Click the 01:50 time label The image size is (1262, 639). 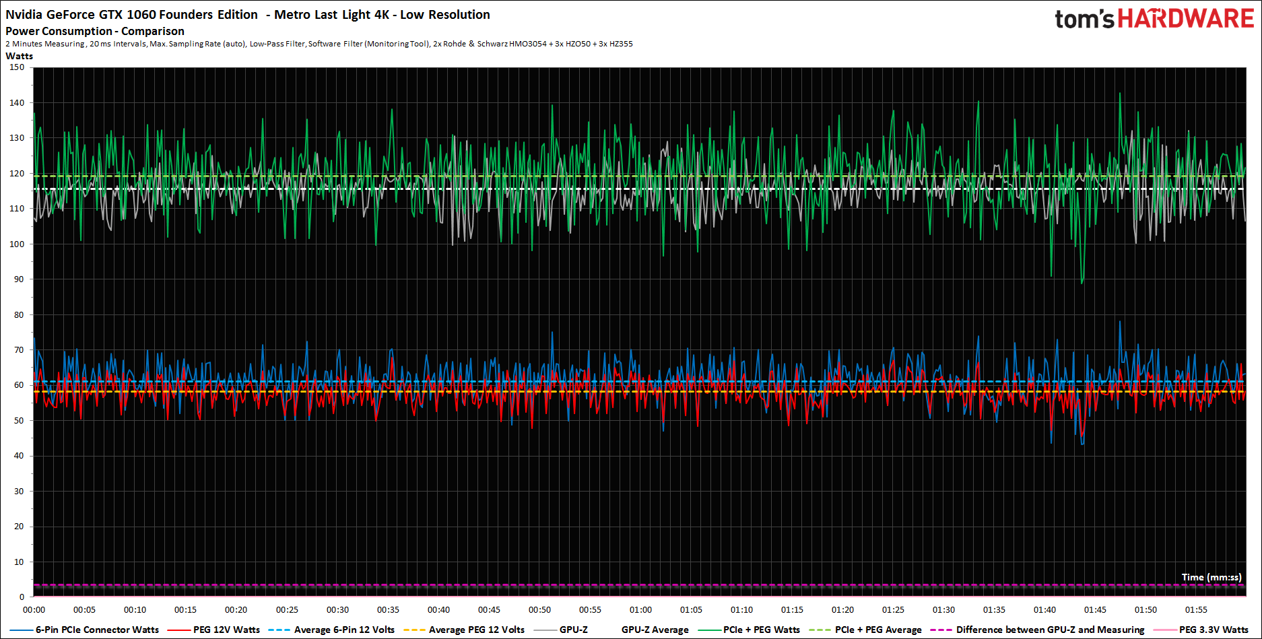click(1145, 610)
